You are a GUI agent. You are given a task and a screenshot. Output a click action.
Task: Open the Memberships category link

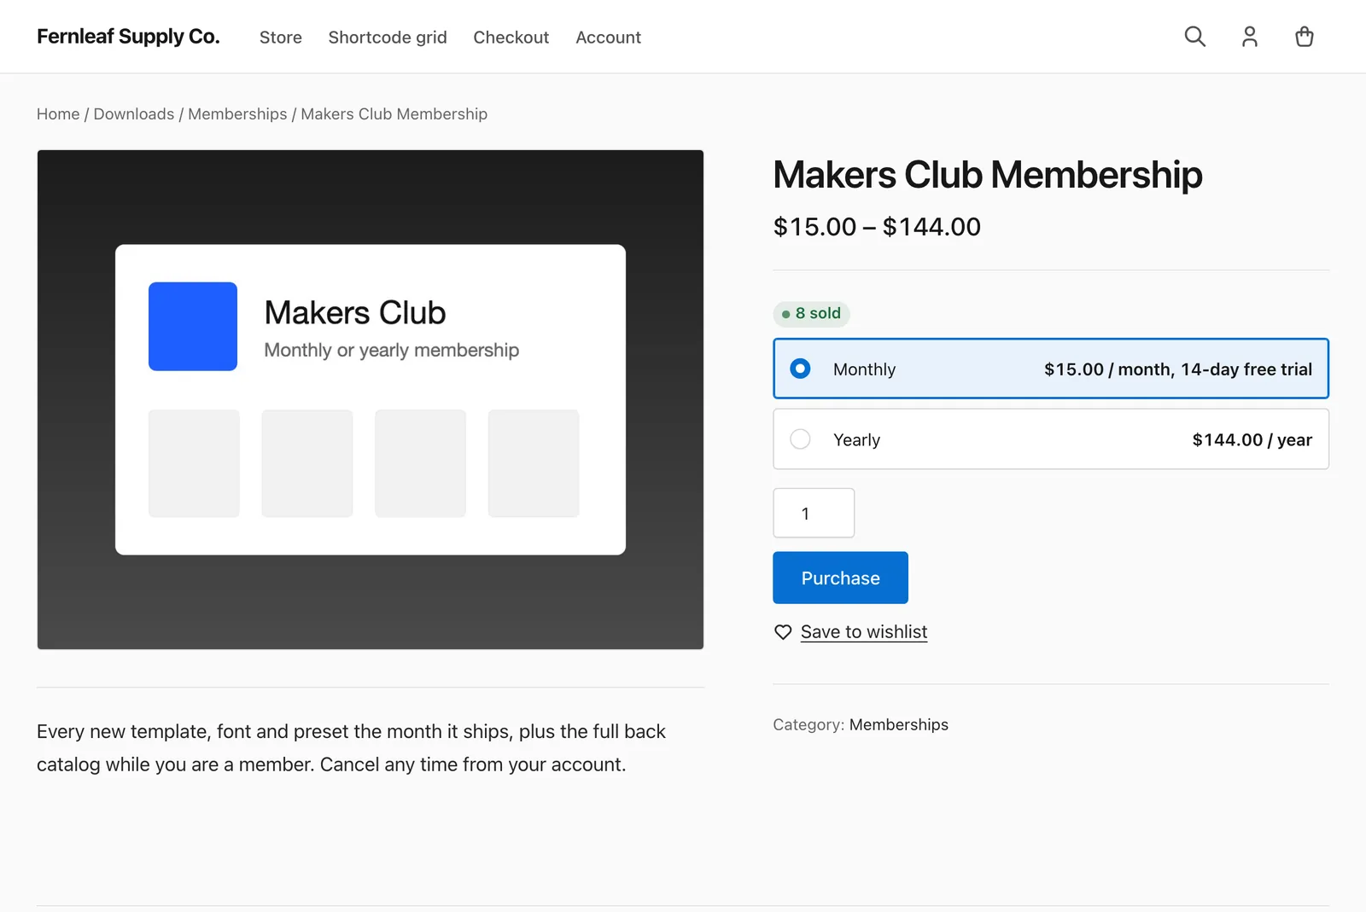click(x=899, y=724)
